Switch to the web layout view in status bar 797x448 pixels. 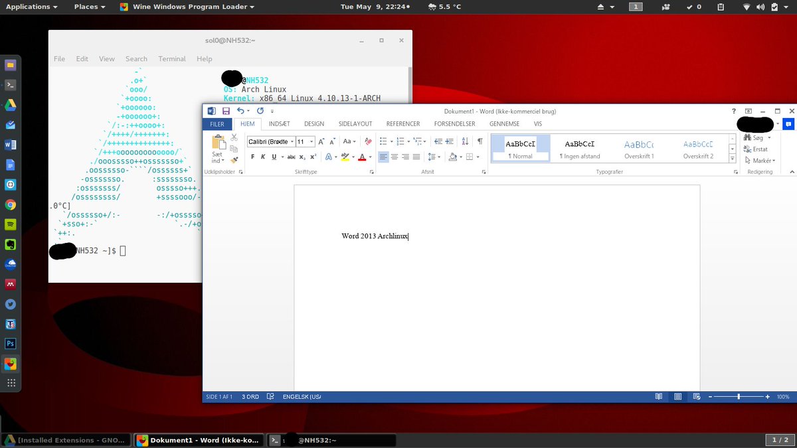coord(697,397)
